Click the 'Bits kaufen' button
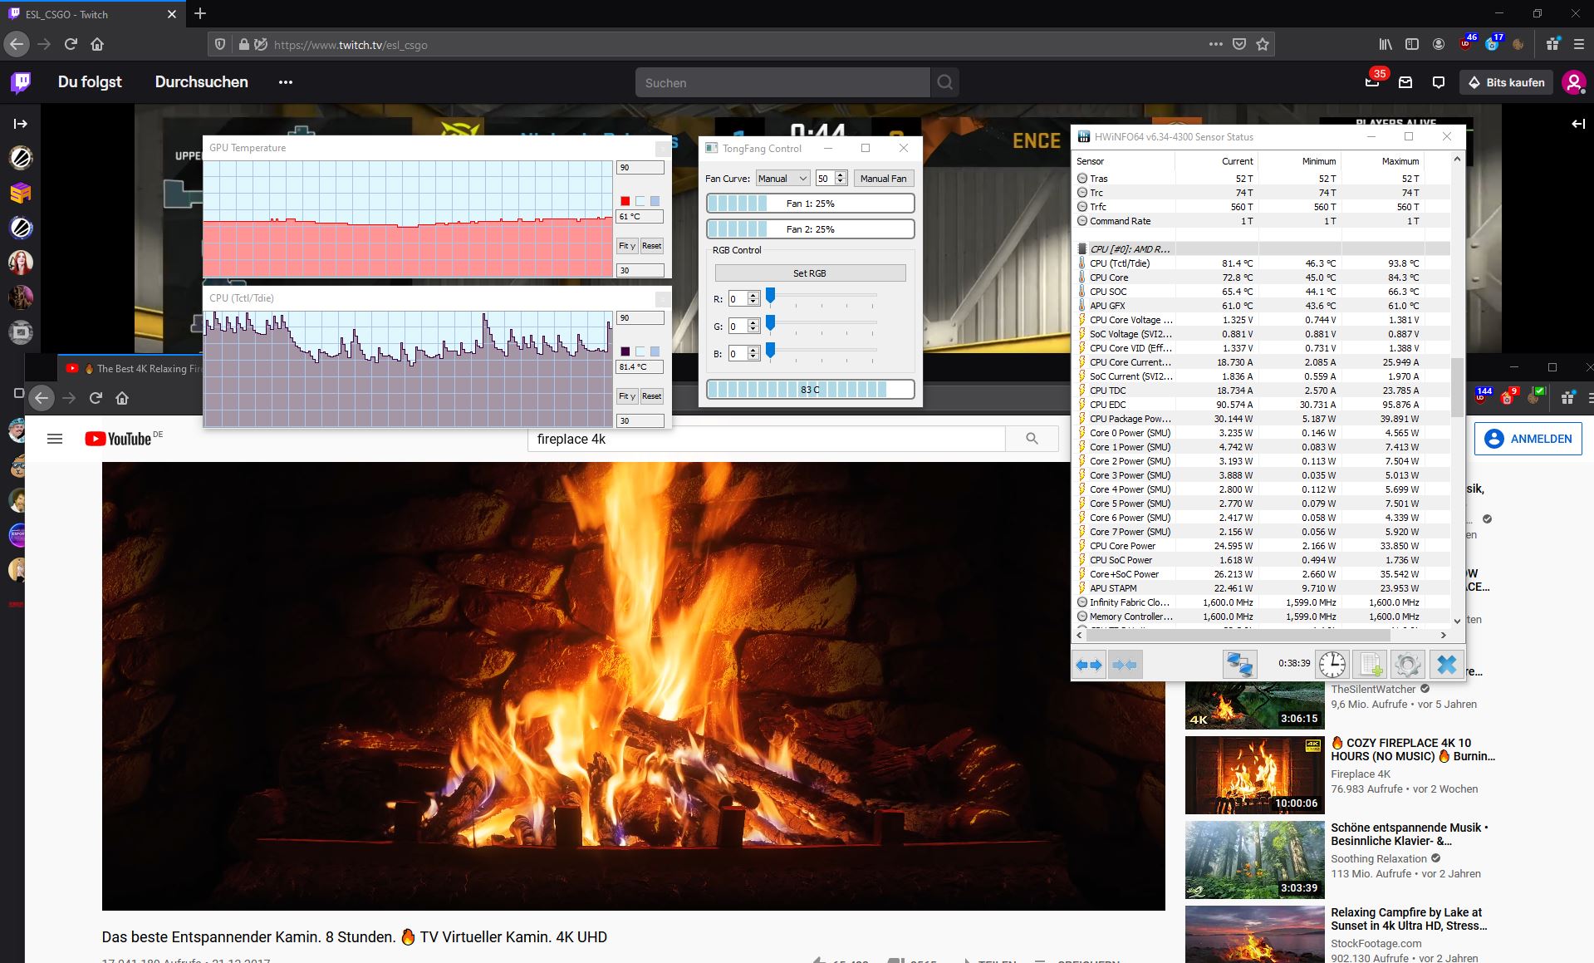This screenshot has width=1594, height=963. [1506, 82]
